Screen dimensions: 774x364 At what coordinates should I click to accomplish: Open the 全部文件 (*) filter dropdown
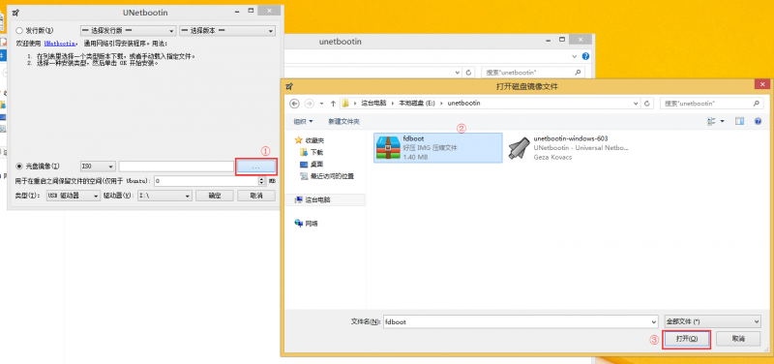pos(712,321)
